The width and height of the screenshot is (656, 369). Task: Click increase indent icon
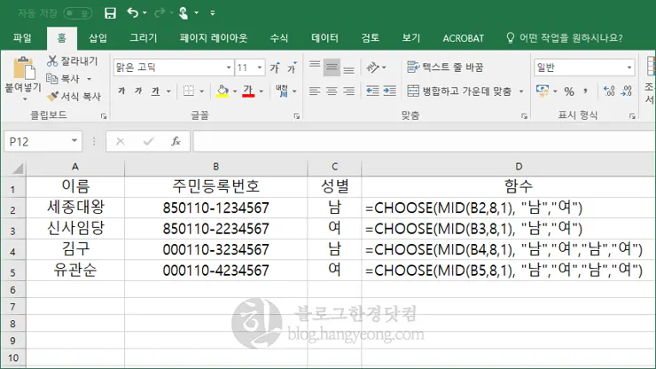pos(389,90)
